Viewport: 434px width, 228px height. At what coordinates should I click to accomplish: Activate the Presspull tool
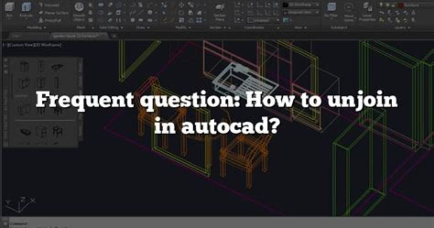click(x=50, y=20)
